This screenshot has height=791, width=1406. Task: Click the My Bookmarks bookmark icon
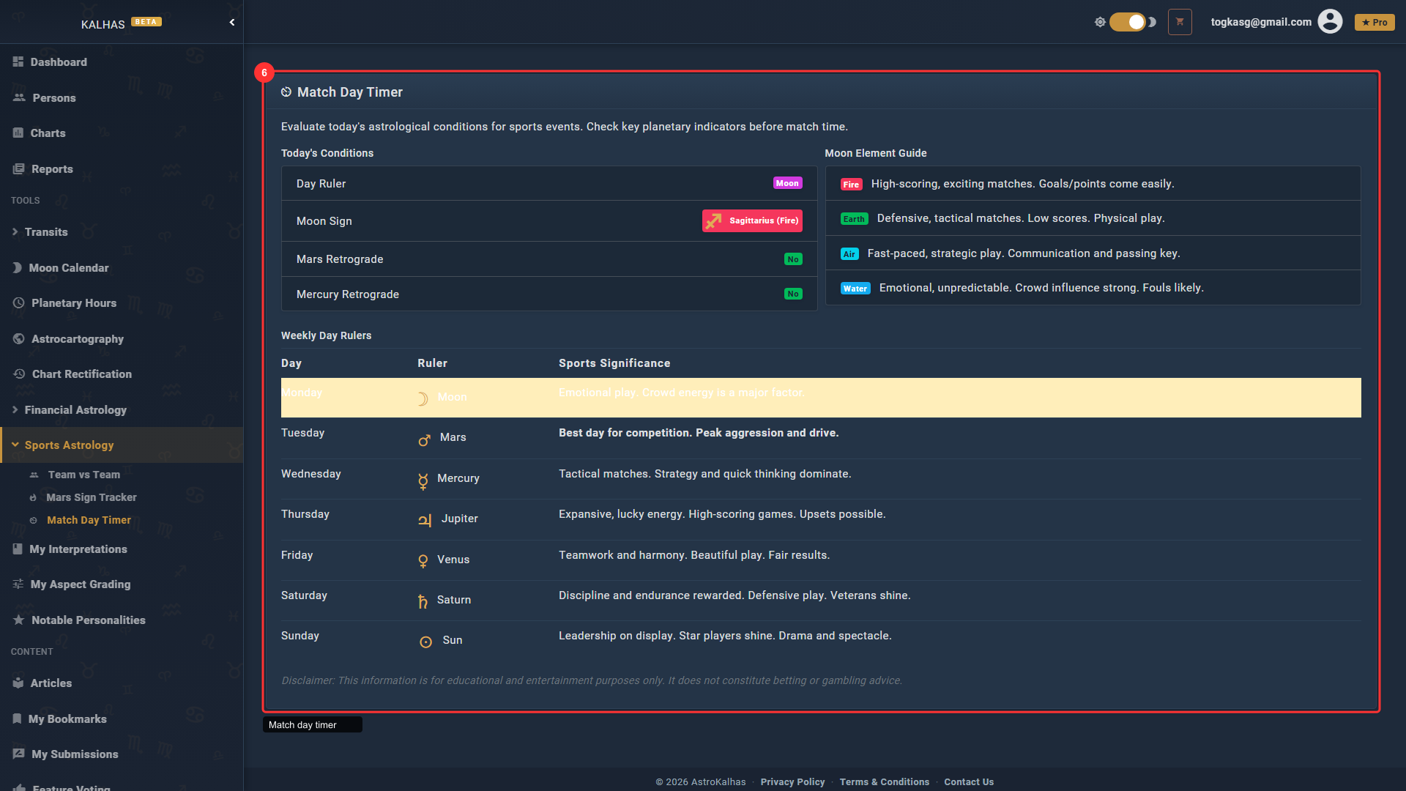[17, 719]
